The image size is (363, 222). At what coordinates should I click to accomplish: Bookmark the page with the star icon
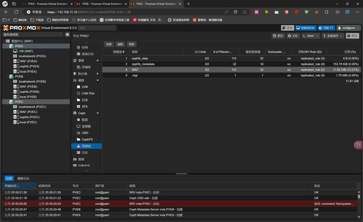245,12
